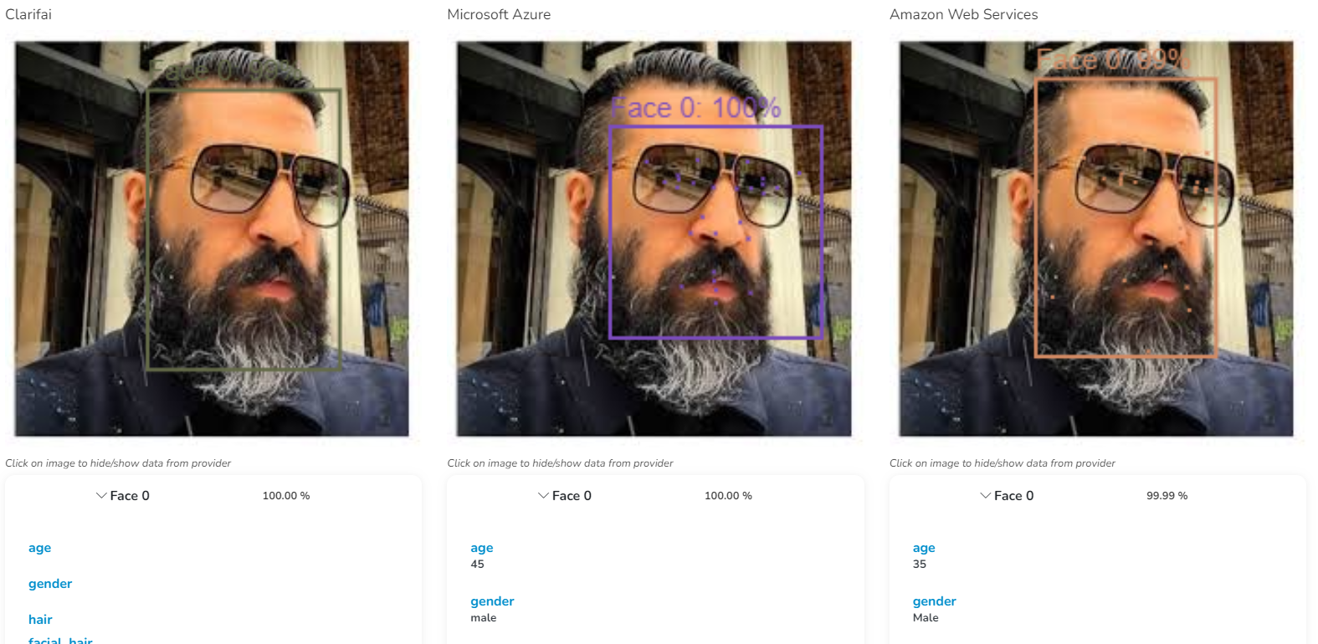Click the Clarifai result image

coord(212,238)
